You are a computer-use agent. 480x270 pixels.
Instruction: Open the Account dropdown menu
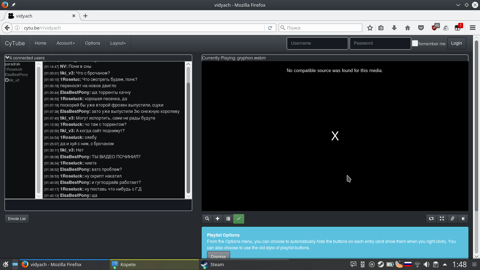[66, 43]
